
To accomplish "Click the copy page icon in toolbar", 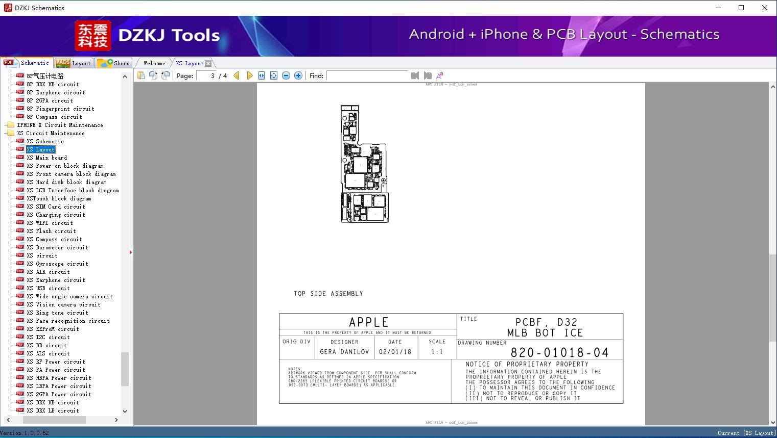I will tap(141, 75).
